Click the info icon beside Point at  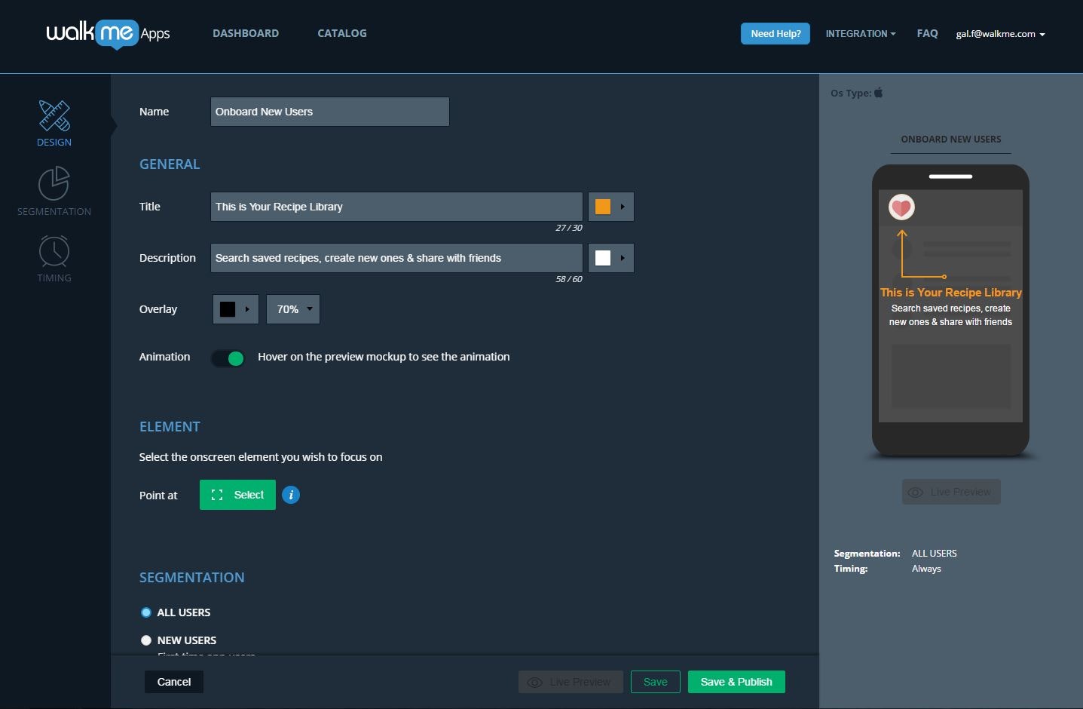pos(291,495)
